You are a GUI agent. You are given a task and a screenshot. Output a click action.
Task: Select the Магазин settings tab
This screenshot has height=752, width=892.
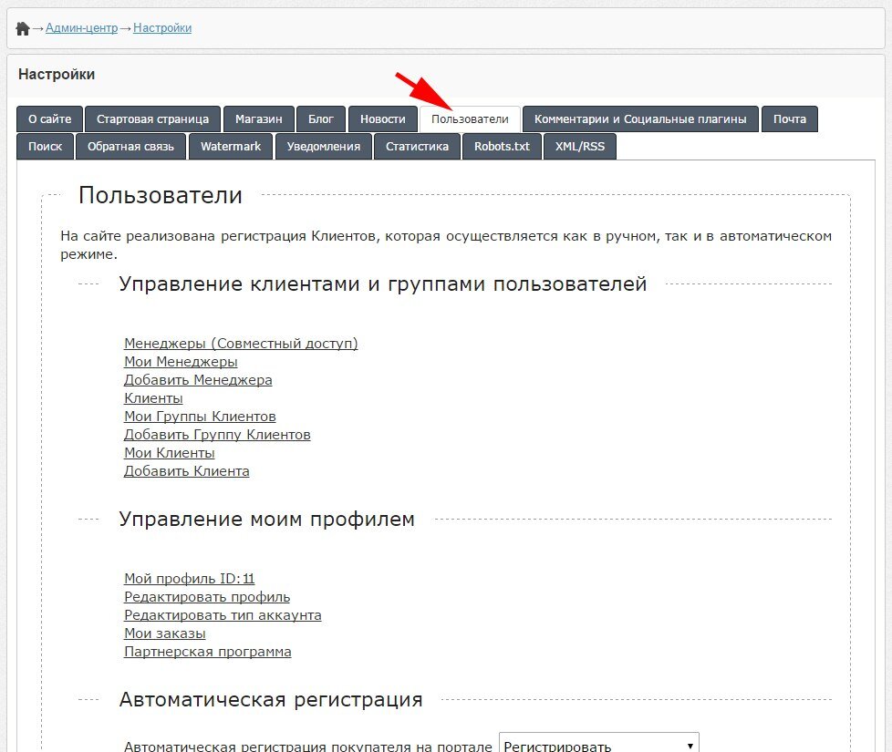[x=259, y=119]
